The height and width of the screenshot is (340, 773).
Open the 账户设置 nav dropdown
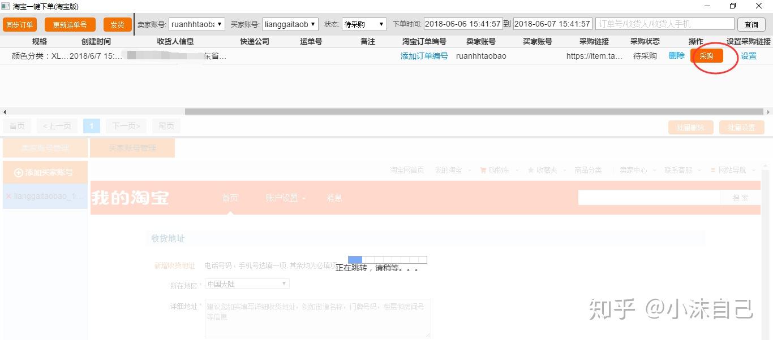click(285, 198)
